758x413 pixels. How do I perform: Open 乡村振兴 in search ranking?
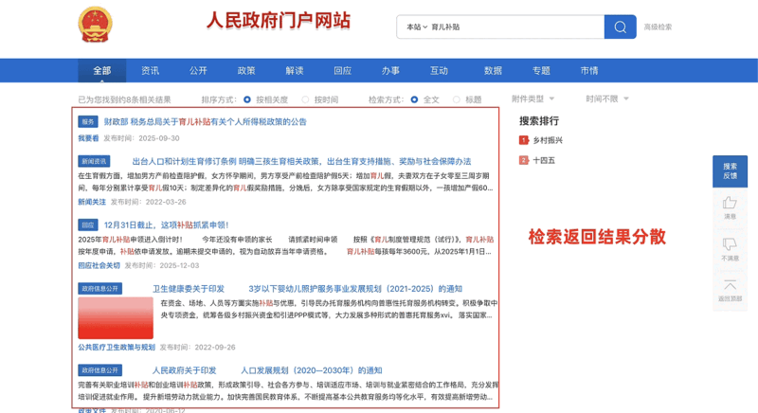tap(548, 140)
